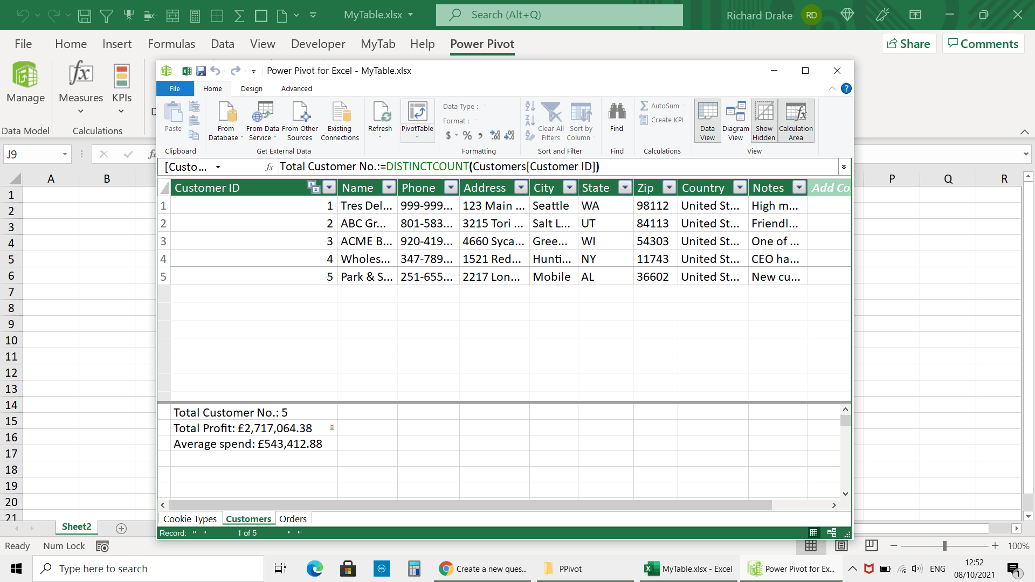The height and width of the screenshot is (582, 1035).
Task: Expand the AutoSum dropdown
Action: (685, 106)
